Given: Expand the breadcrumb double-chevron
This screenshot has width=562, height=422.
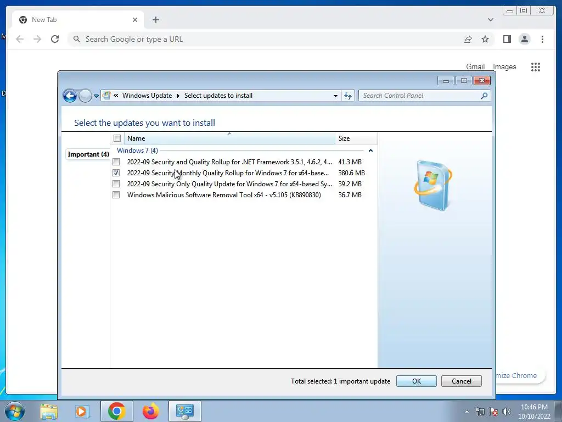Looking at the screenshot, I should (x=116, y=96).
